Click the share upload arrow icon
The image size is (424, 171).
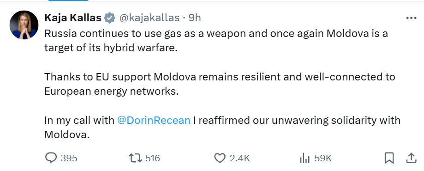click(411, 158)
